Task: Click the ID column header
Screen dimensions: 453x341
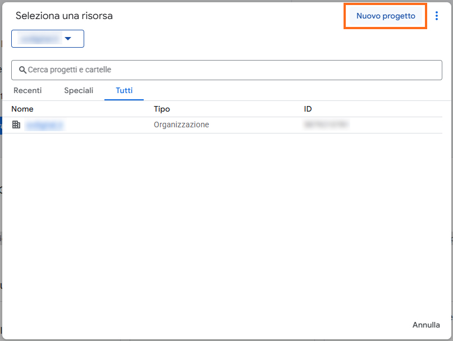Action: coord(308,109)
